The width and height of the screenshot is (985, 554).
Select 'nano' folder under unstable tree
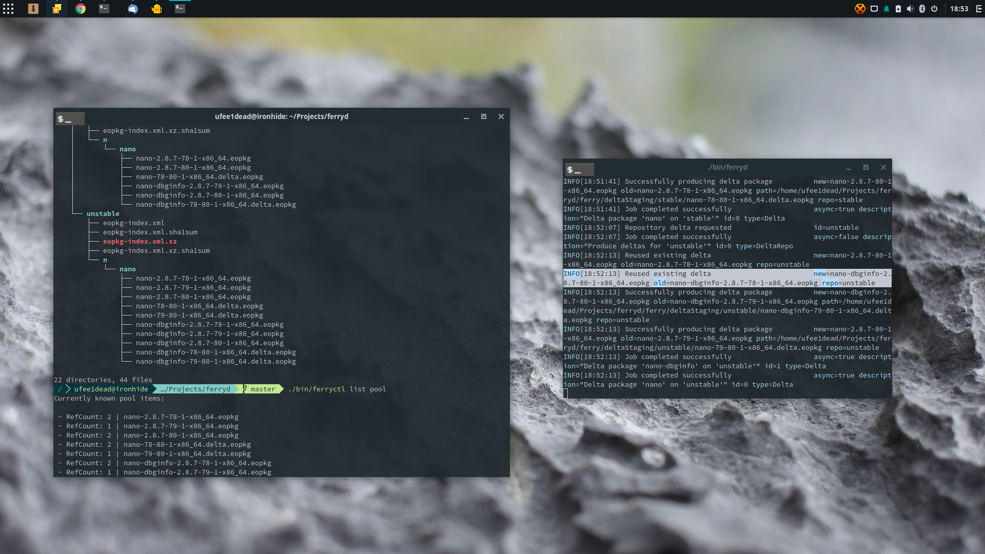click(x=127, y=269)
